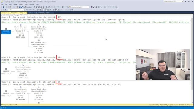Screen dimensions: 194x109
Task: Click the Execute button
Action: tap(28, 10)
